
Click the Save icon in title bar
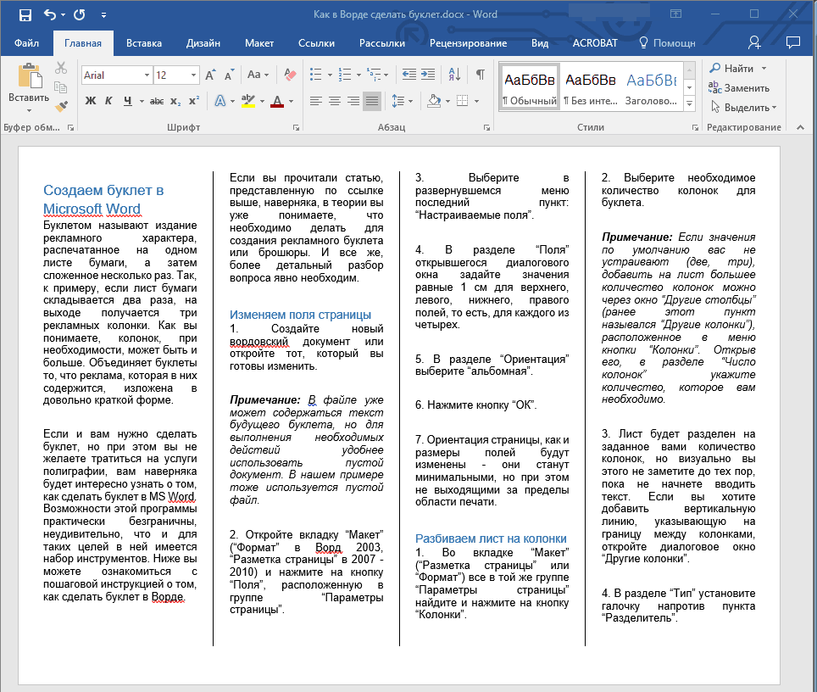(25, 14)
